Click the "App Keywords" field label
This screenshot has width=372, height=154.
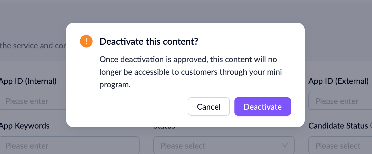pos(25,126)
